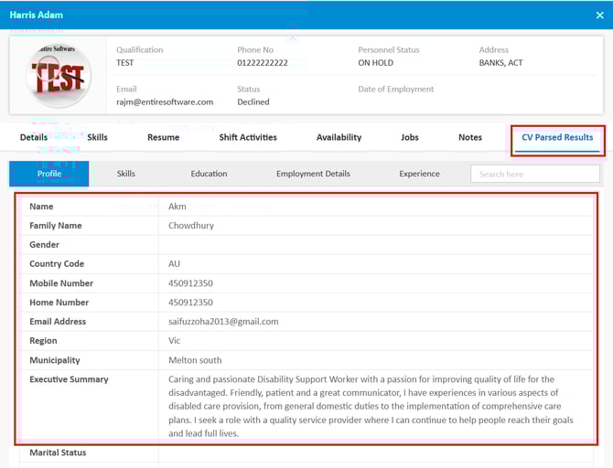Screen dimensions: 613x468
Task: Click the Municipality row label
Action: point(55,360)
